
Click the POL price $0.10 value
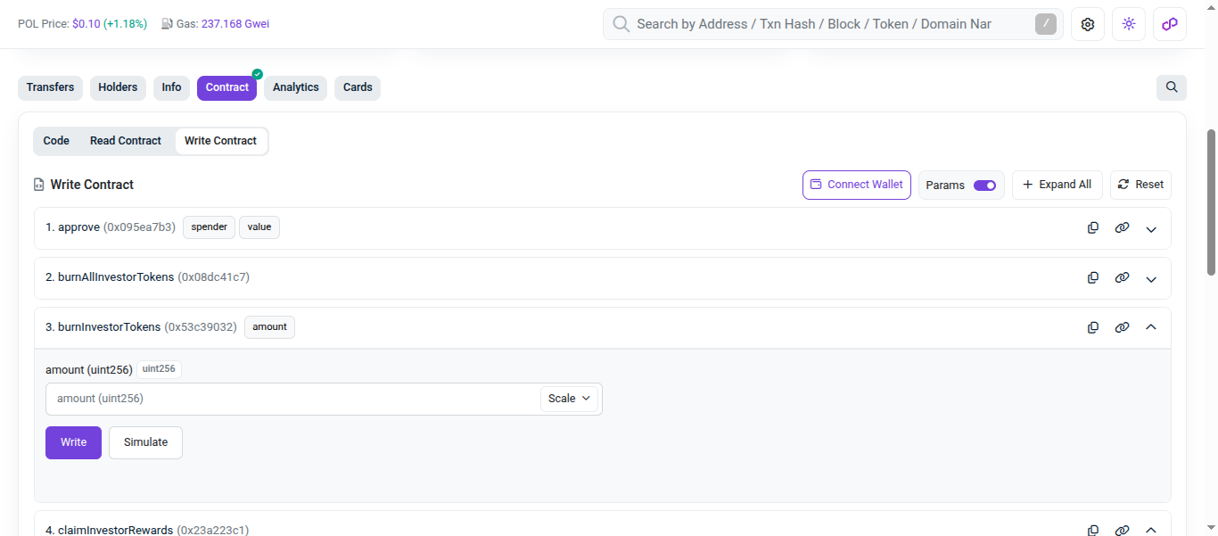click(x=86, y=24)
